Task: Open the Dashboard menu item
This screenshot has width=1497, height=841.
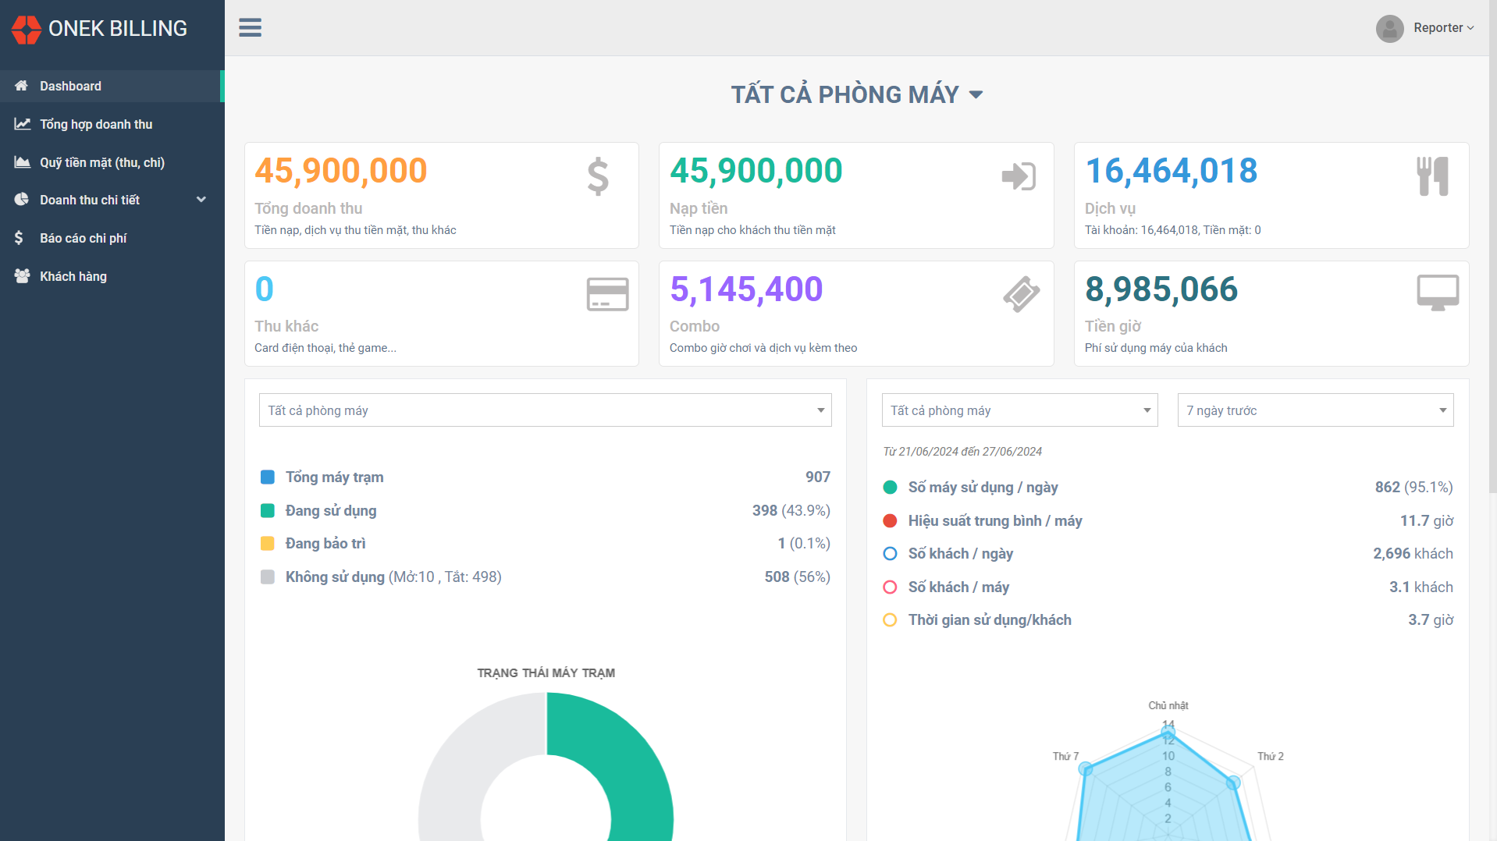Action: coord(111,86)
